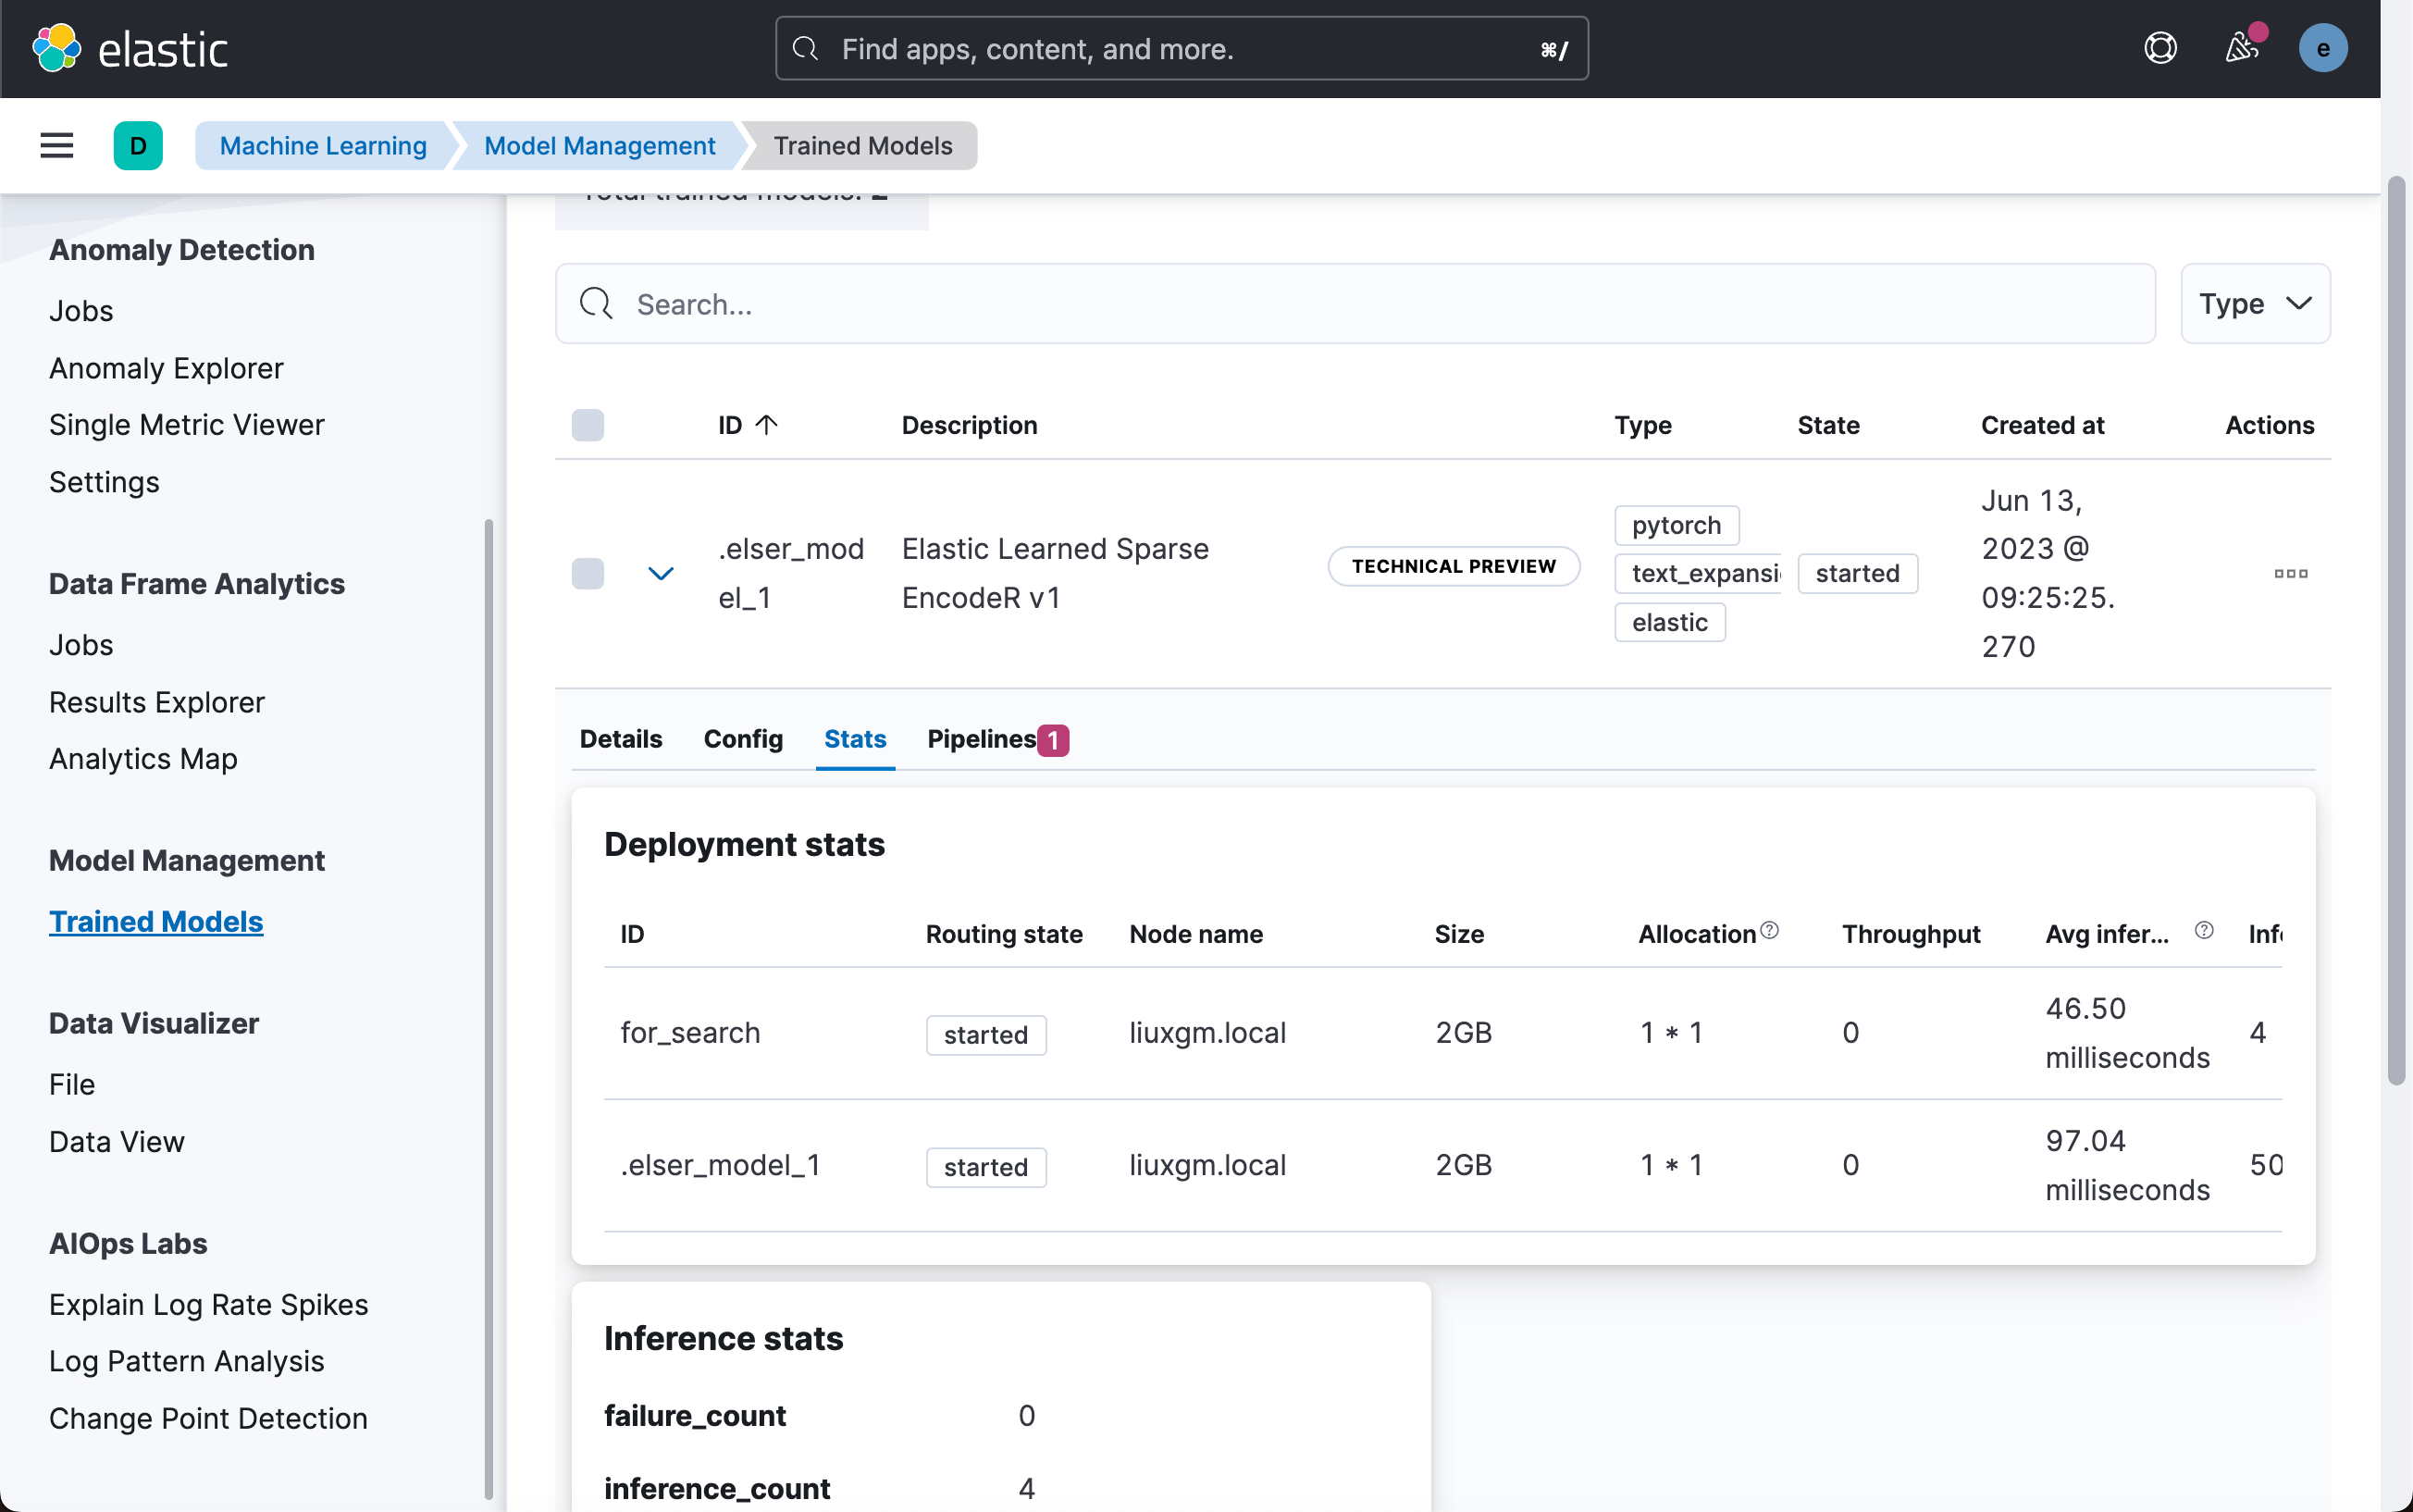Toggle the select-all models checkbox
Screen dimensions: 2413x1512
[x=588, y=425]
